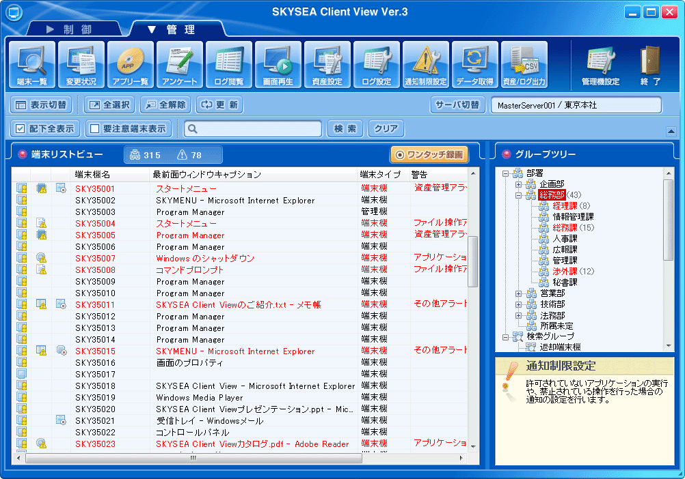Select the SKY35019 Windows Media Player row
This screenshot has height=479, width=685.
(x=240, y=398)
